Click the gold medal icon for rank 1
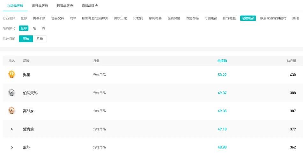The height and width of the screenshot is (156, 303). point(11,74)
